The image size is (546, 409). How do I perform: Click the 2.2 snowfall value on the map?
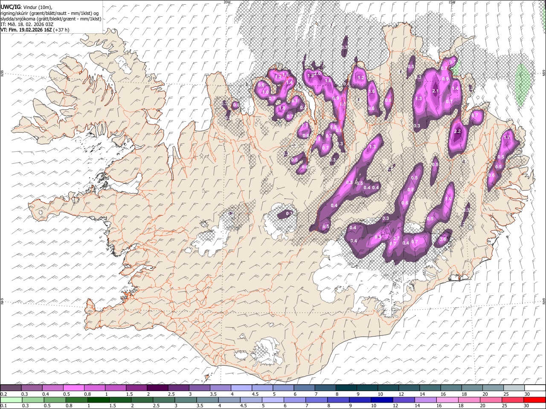pos(457,131)
